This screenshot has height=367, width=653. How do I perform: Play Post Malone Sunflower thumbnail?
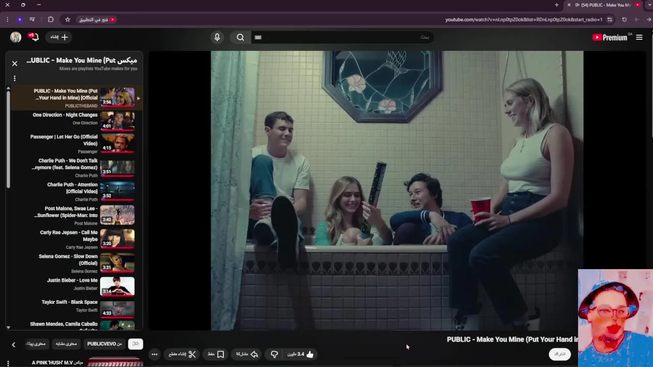click(x=117, y=215)
